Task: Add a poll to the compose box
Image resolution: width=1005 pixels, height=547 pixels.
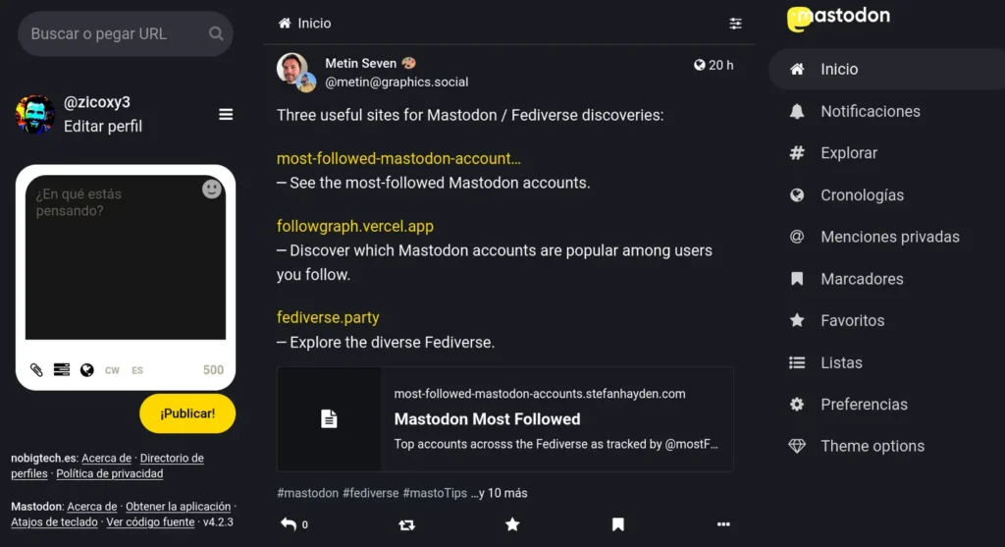Action: point(62,370)
